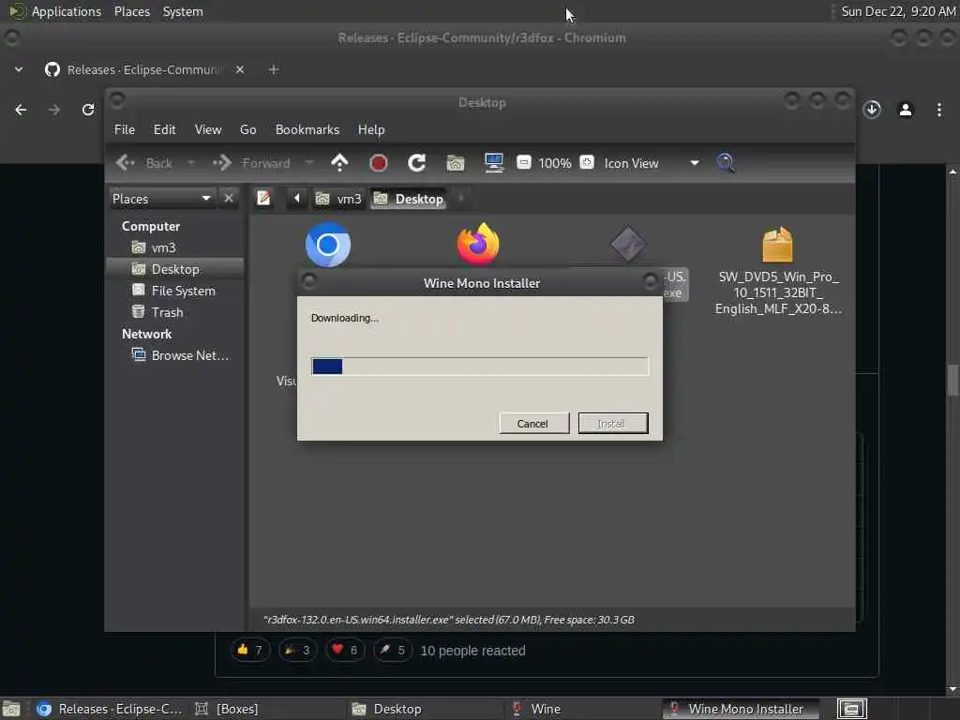Screen dimensions: 960x720
Task: Reload the page in Chromium
Action: pos(88,110)
